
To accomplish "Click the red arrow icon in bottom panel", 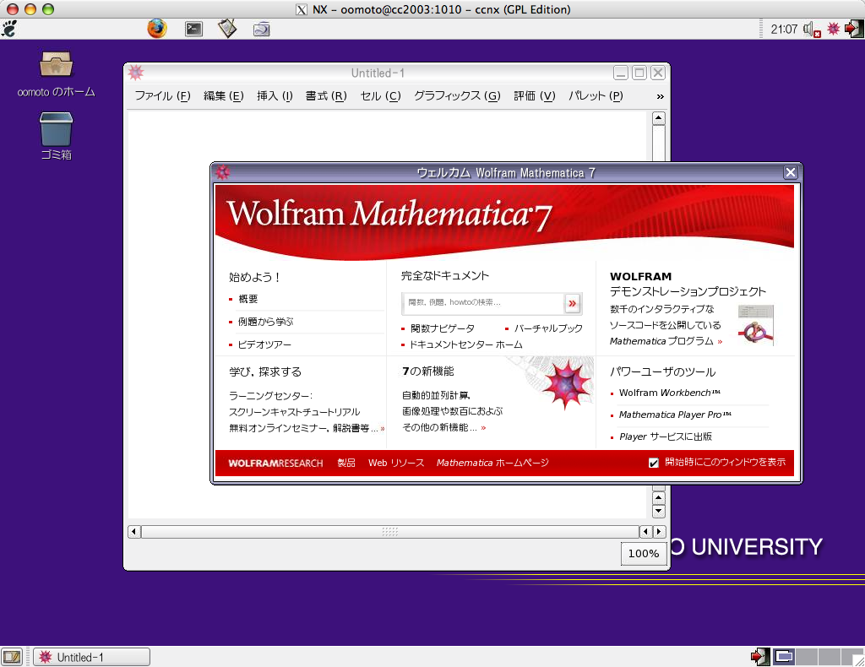I will tap(759, 657).
